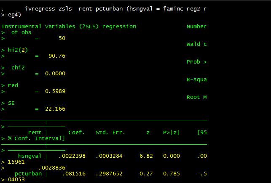Click the 'P>|z|' column header
The height and width of the screenshot is (183, 271).
tap(171, 133)
